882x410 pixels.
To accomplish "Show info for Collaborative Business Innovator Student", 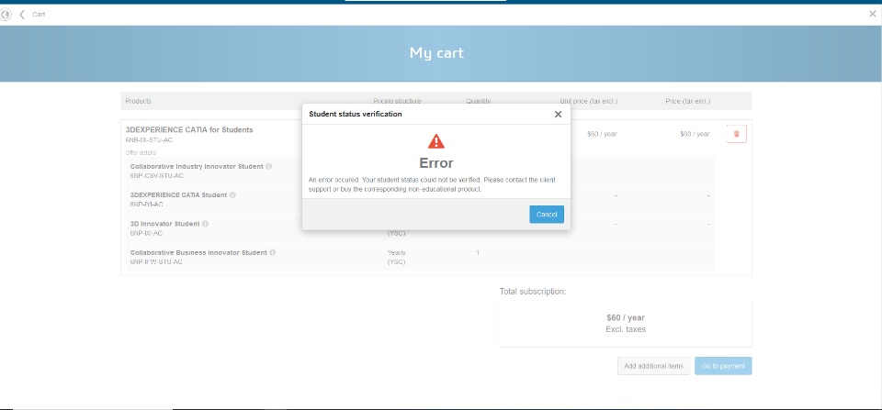I will coord(273,252).
